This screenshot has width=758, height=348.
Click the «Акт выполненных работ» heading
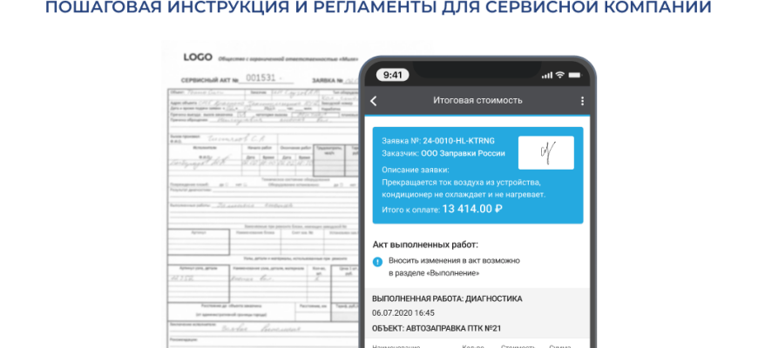coord(425,244)
